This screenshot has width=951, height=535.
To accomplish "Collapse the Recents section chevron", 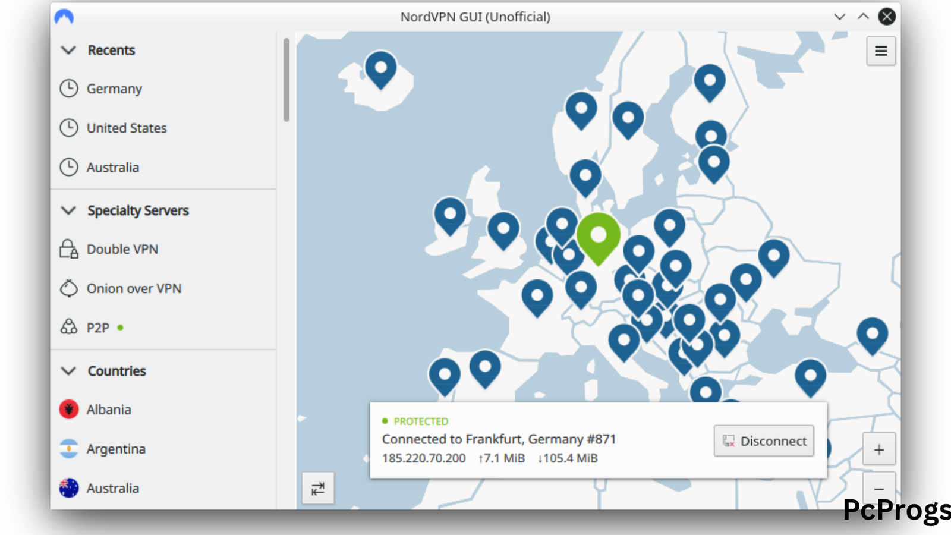I will (x=69, y=50).
